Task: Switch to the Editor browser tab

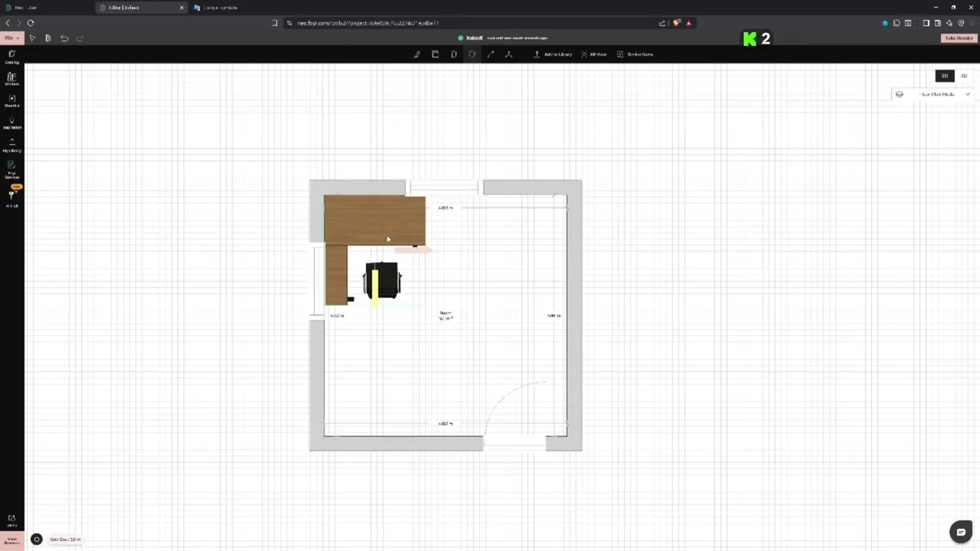Action: click(140, 8)
